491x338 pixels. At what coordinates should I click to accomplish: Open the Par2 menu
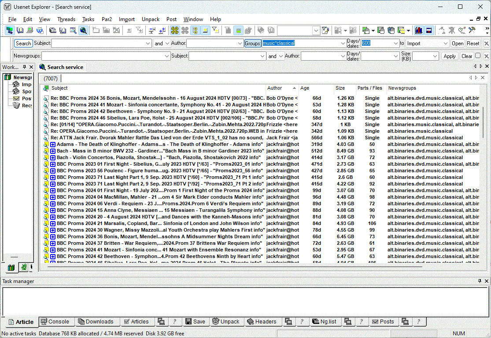[107, 19]
